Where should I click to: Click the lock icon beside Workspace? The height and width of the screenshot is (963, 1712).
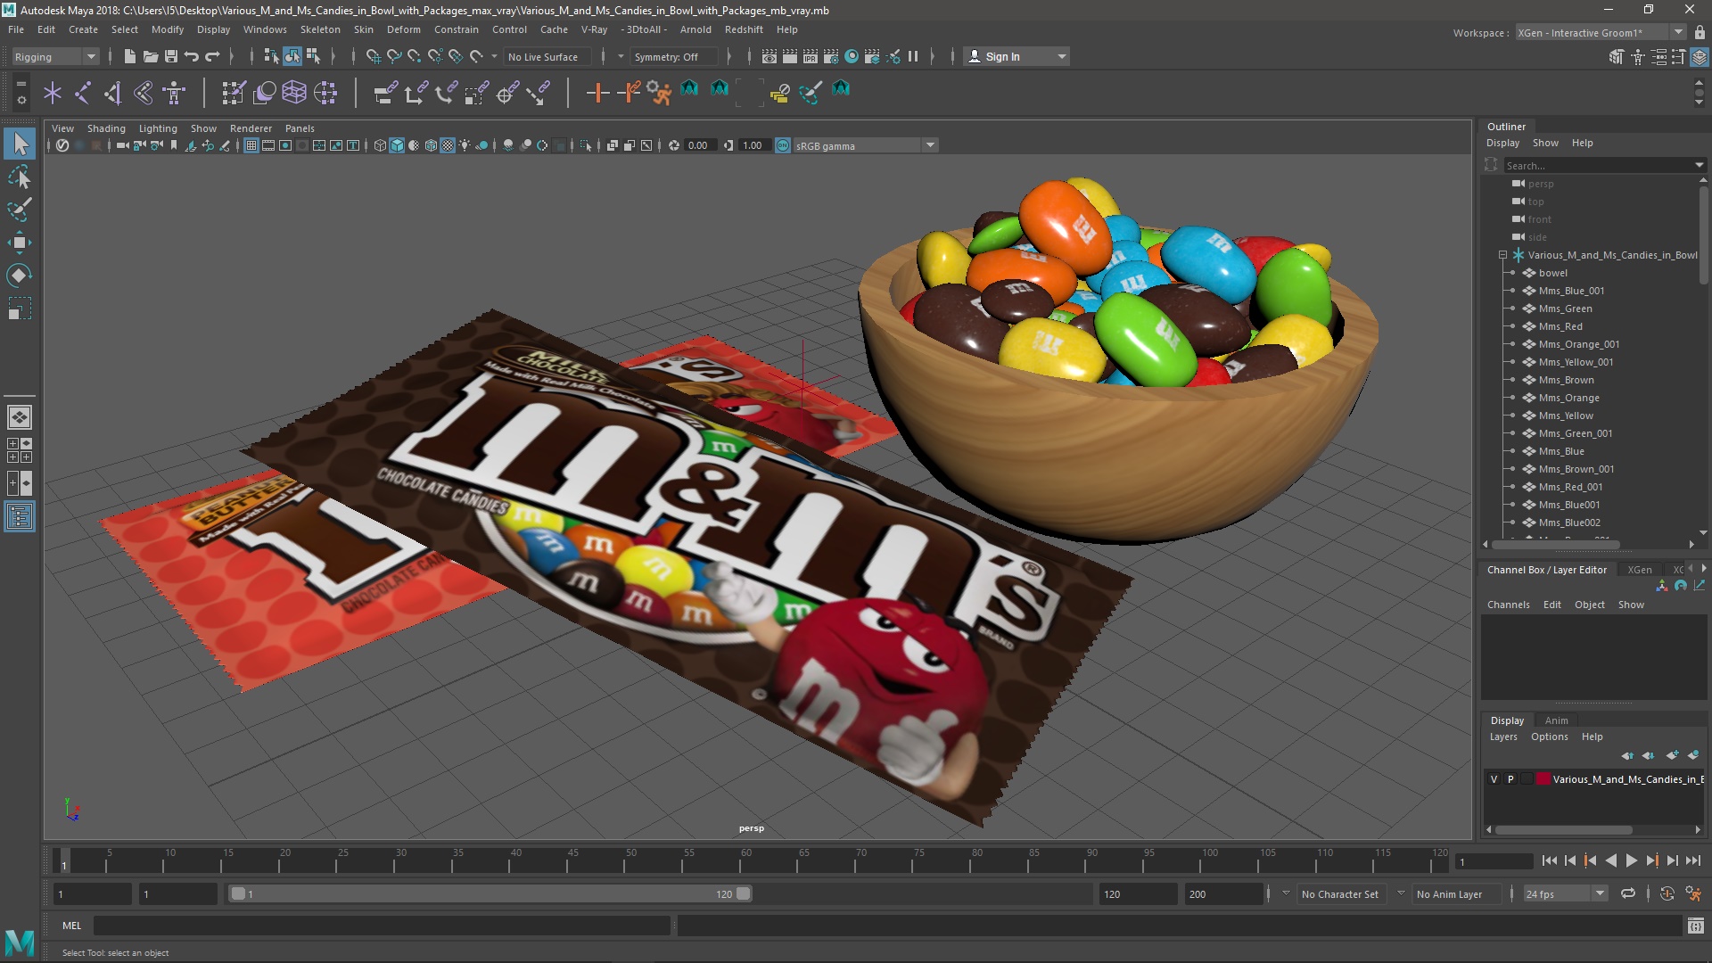1700,33
